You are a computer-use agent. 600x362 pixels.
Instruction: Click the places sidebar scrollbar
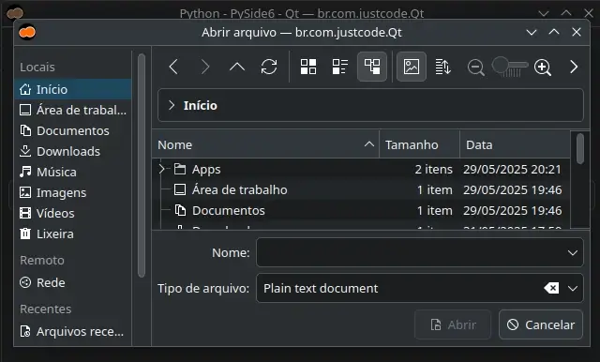(x=142, y=165)
